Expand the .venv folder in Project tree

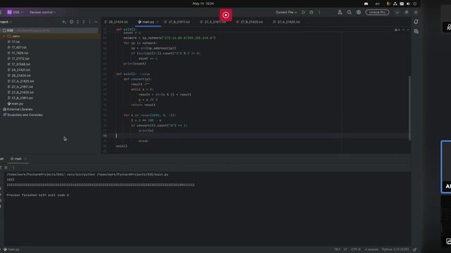click(x=4, y=36)
